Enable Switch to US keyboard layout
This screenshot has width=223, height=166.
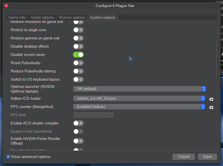[x=78, y=79]
